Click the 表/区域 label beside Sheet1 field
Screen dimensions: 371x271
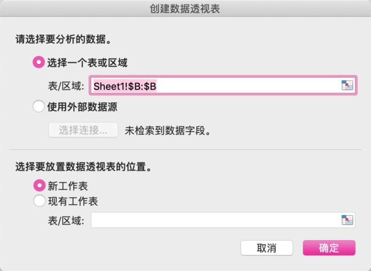coord(66,86)
